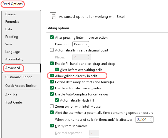
Task: Toggle Zoom on roll with IntelliMouse
Action: coord(52,106)
